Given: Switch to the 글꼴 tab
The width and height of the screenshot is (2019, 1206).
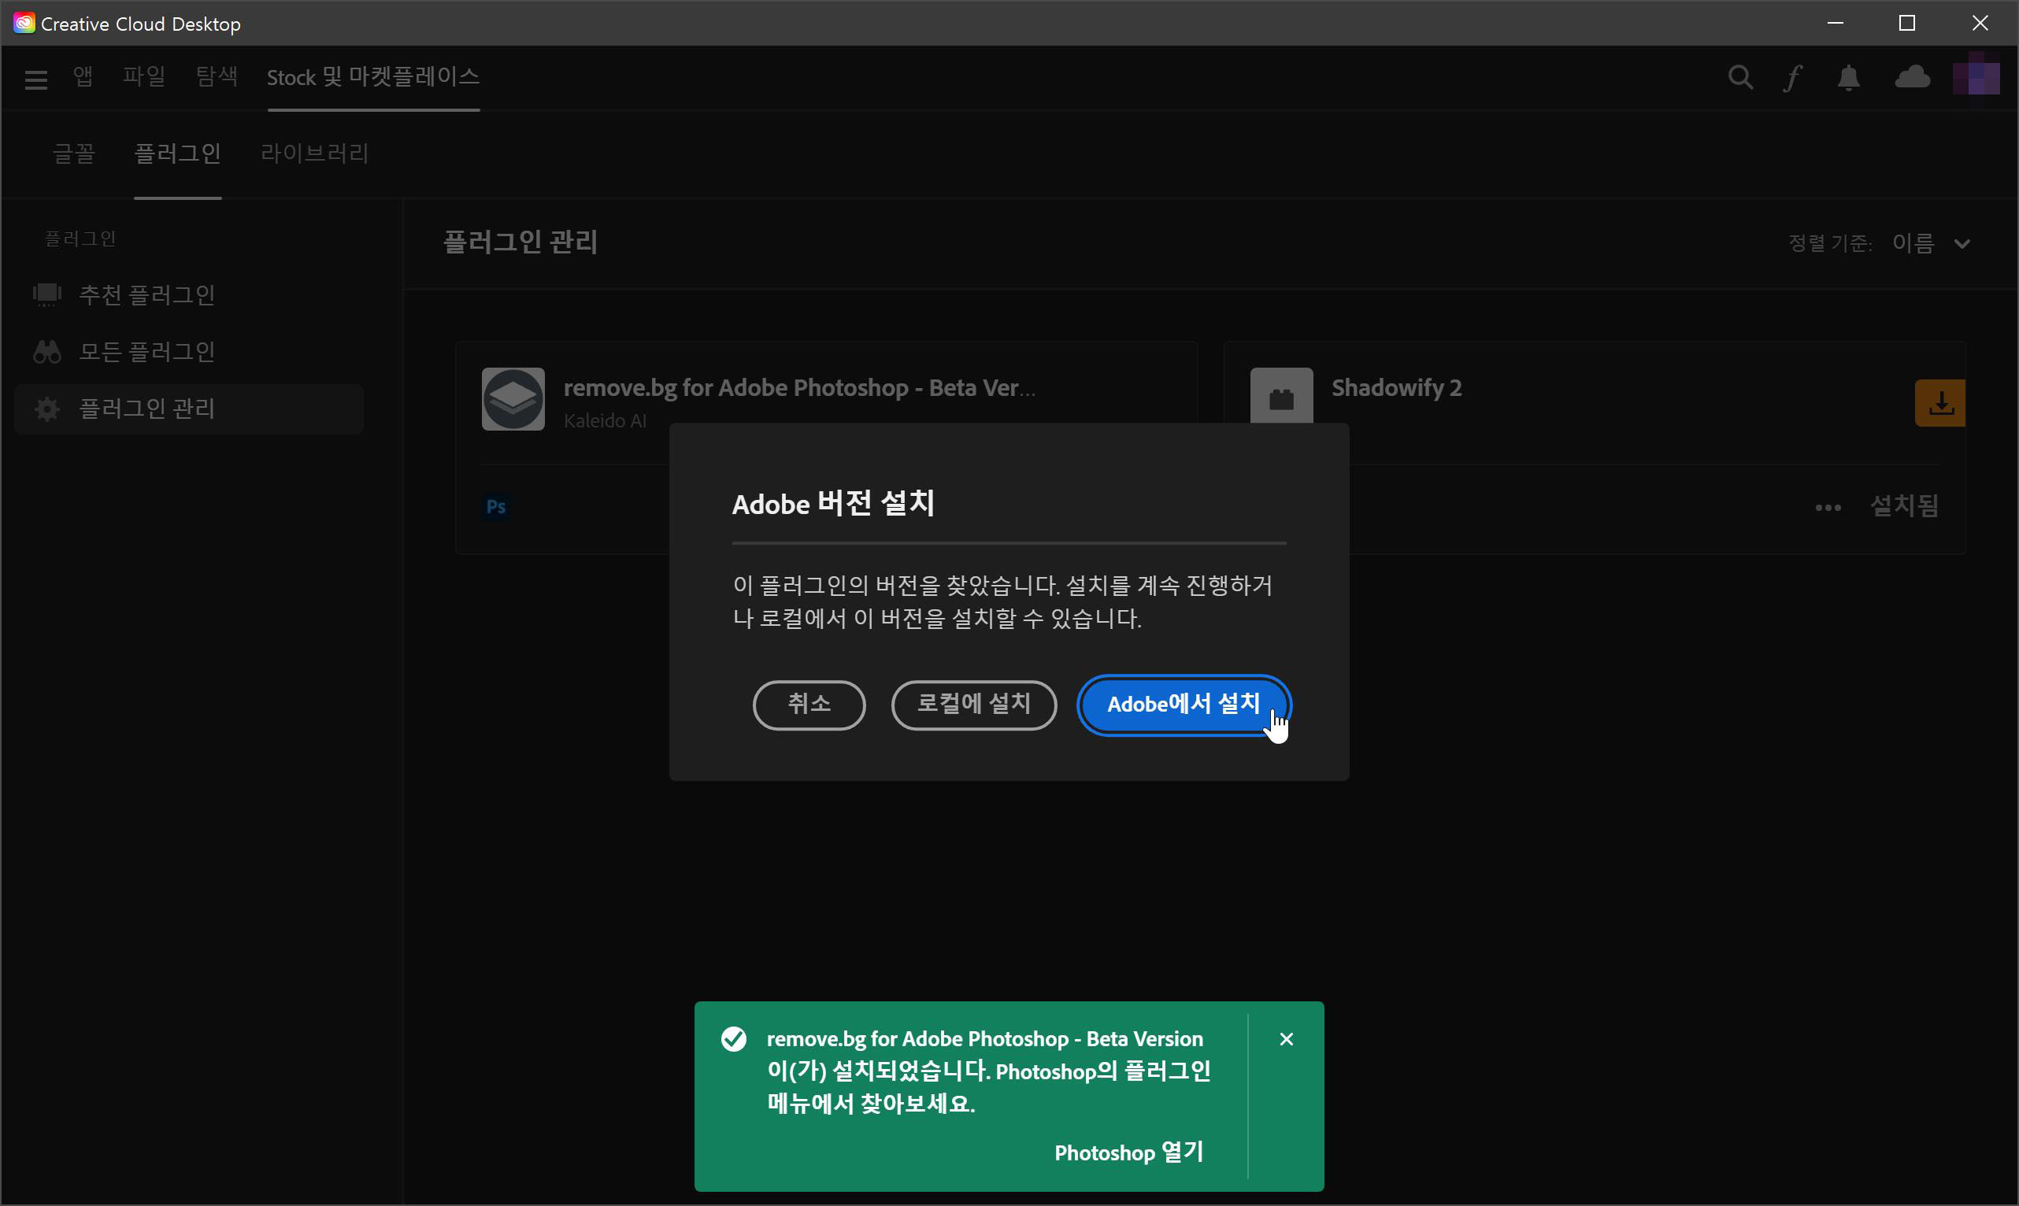Looking at the screenshot, I should [x=73, y=154].
